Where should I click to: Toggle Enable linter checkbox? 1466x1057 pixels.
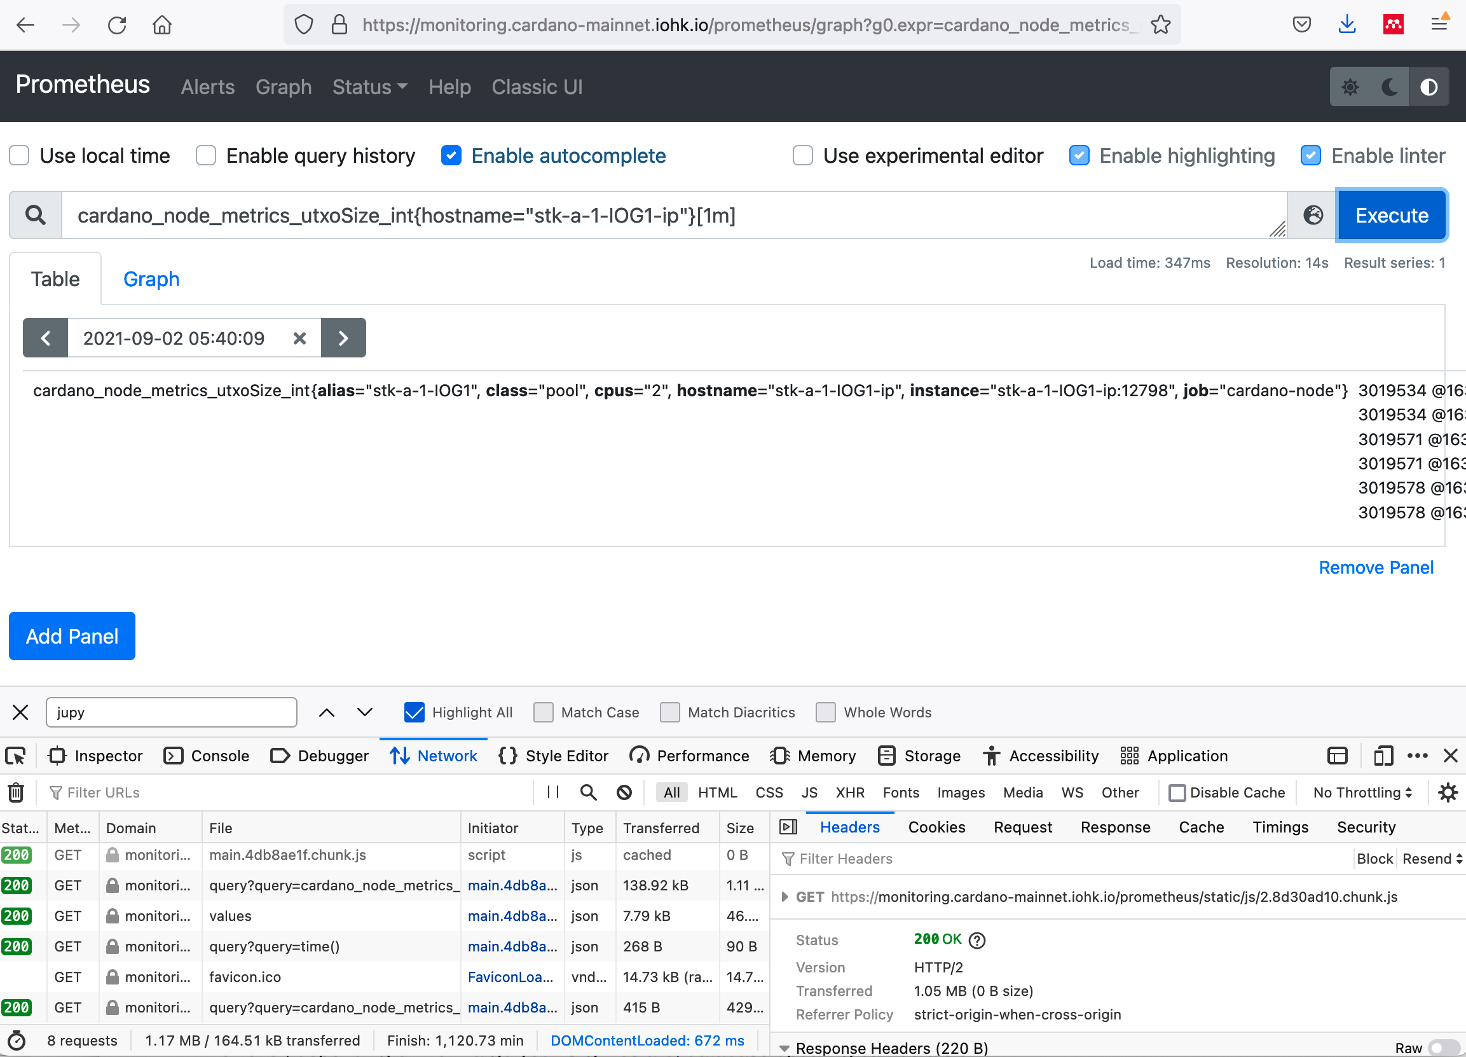(1310, 155)
